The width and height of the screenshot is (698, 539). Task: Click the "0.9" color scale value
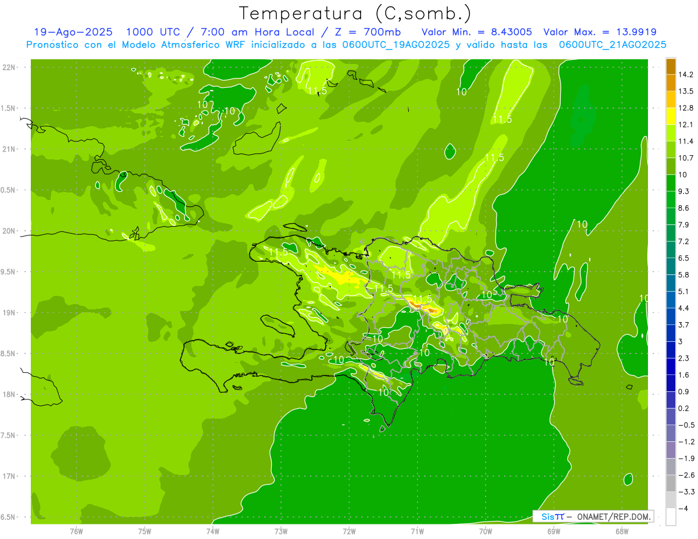pyautogui.click(x=683, y=391)
